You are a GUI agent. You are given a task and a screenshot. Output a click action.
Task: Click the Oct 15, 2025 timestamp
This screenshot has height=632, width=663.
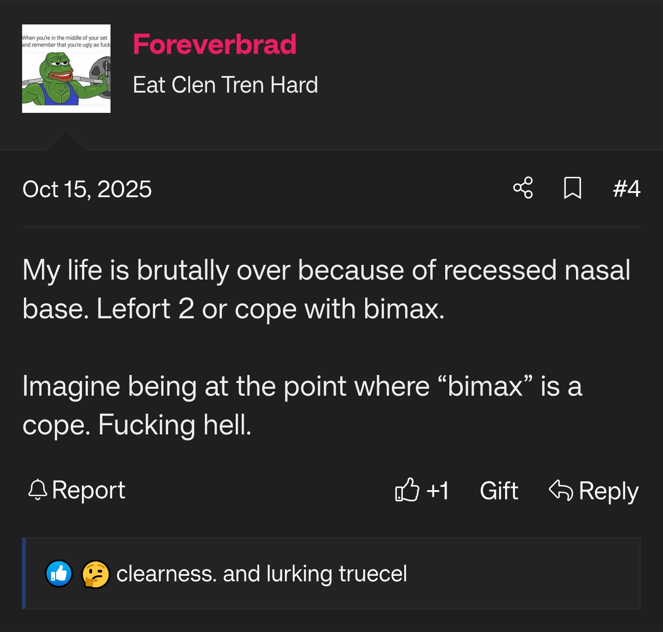87,188
